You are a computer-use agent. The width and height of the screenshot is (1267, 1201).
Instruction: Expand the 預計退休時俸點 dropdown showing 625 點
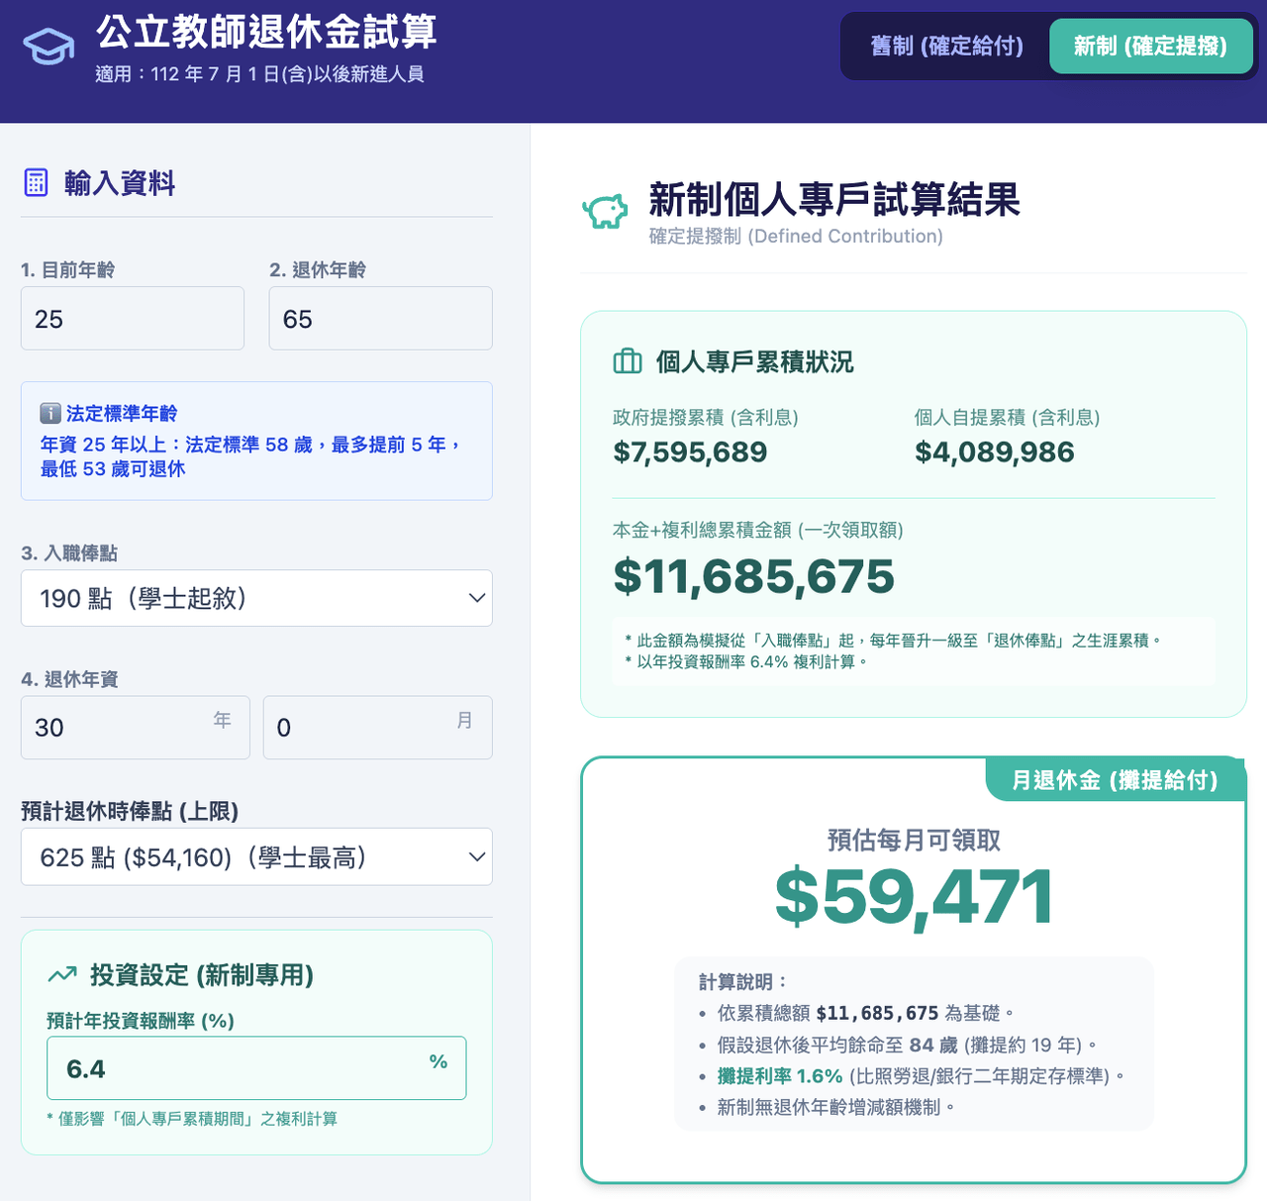256,856
